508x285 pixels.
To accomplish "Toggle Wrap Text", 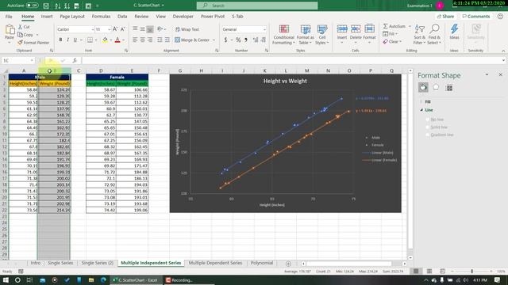I will [187, 29].
